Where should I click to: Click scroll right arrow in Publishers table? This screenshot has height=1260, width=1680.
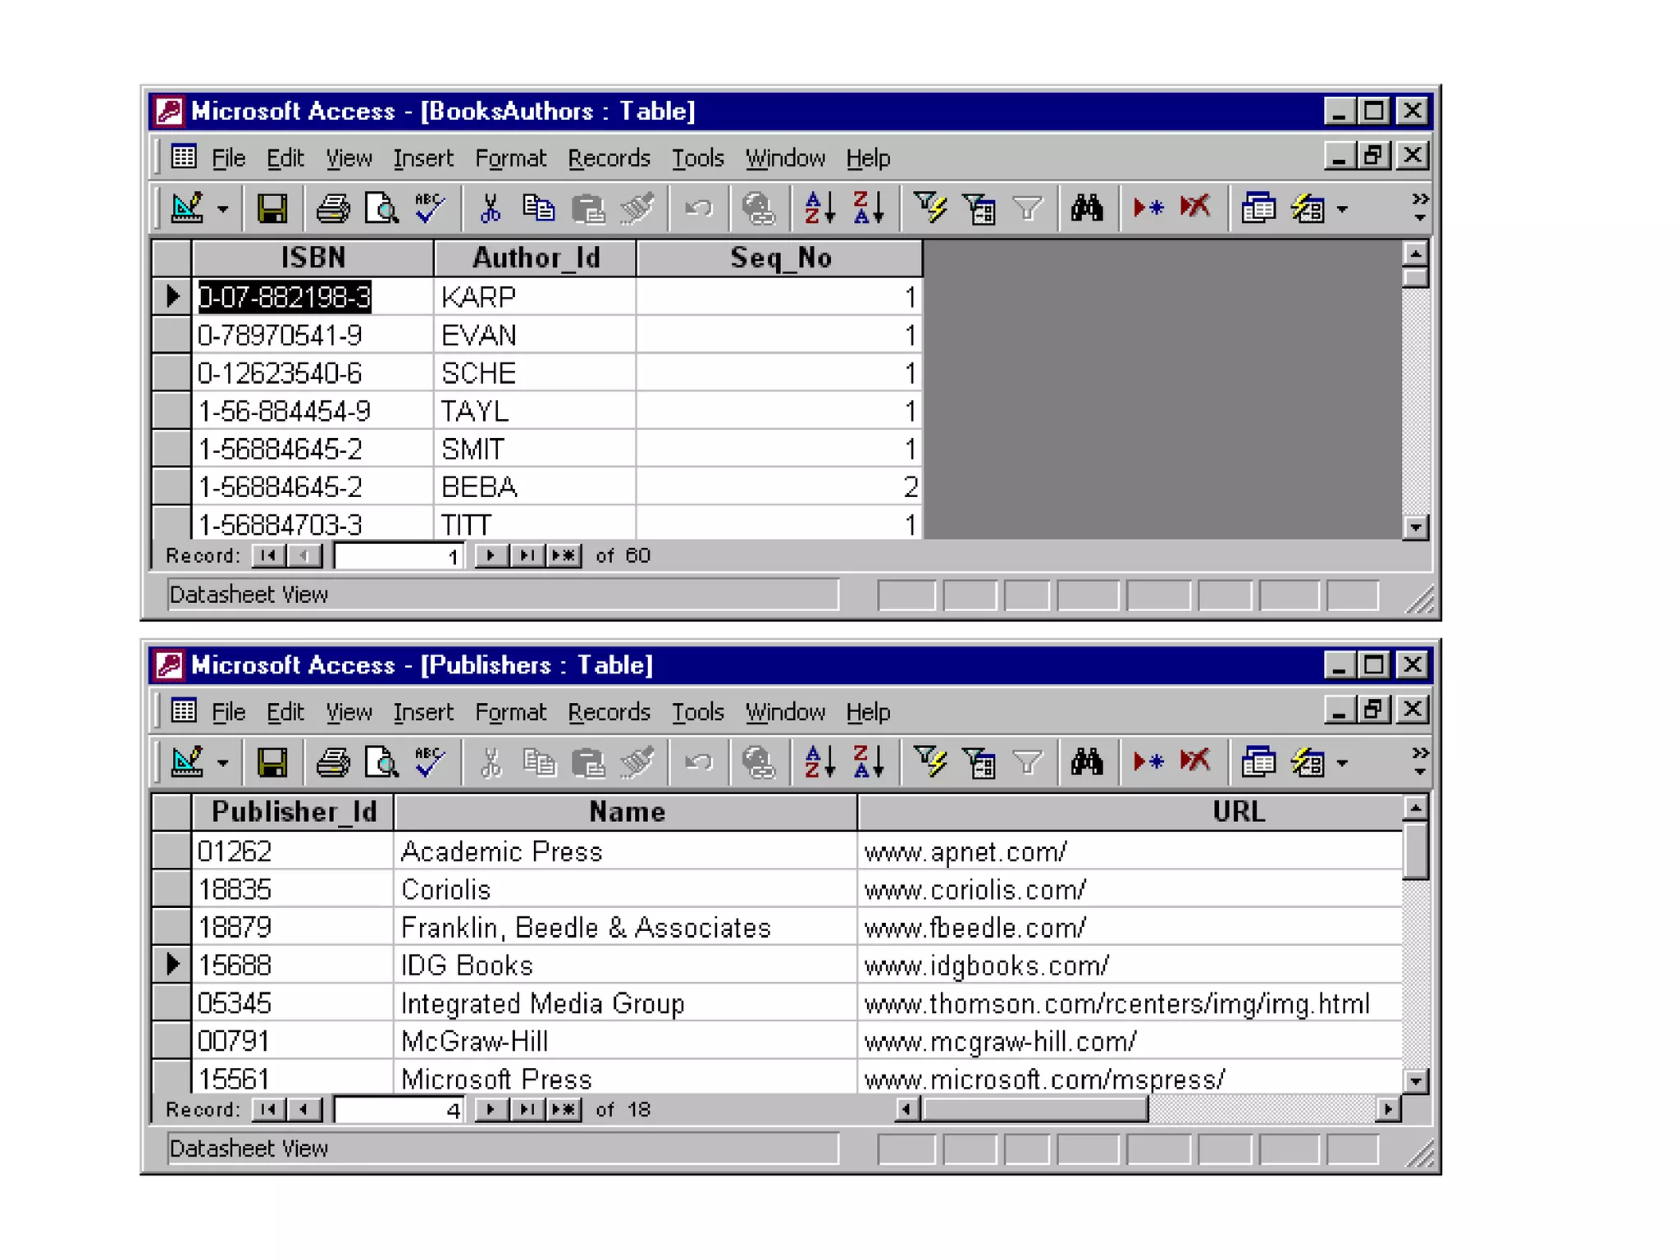pos(1387,1109)
